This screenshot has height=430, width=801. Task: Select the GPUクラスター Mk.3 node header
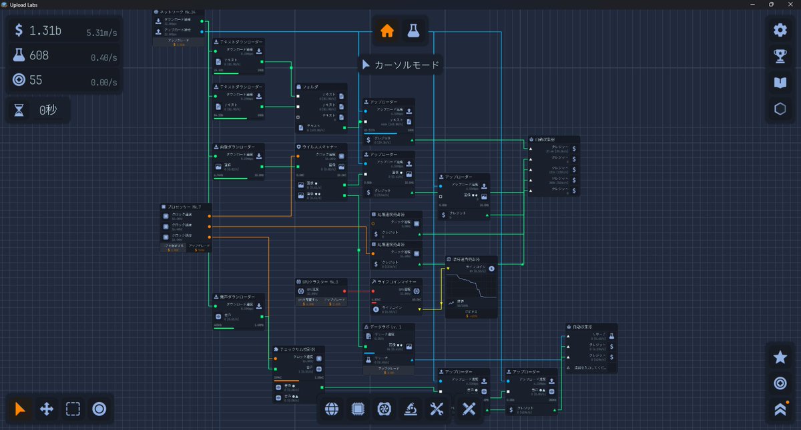pos(322,281)
